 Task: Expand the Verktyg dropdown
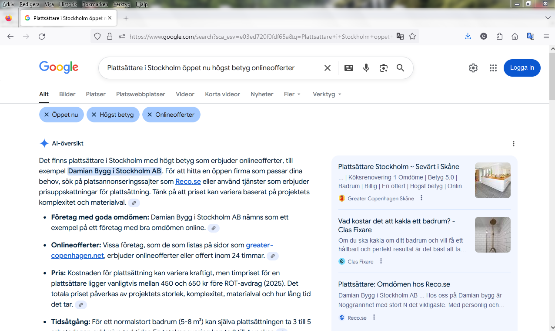pos(327,94)
